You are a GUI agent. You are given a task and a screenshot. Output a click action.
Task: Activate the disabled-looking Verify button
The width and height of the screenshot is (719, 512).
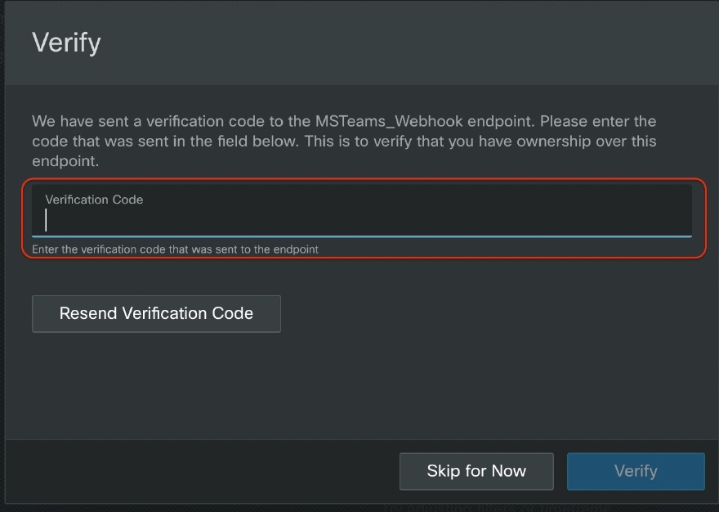click(636, 471)
